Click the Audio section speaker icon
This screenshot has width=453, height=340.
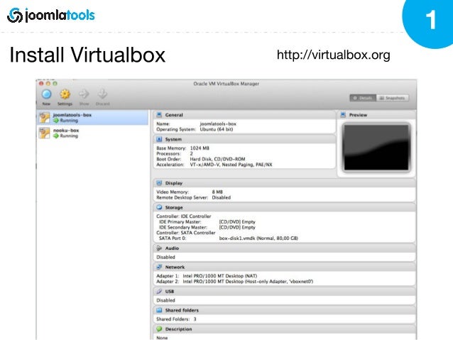[x=159, y=248]
